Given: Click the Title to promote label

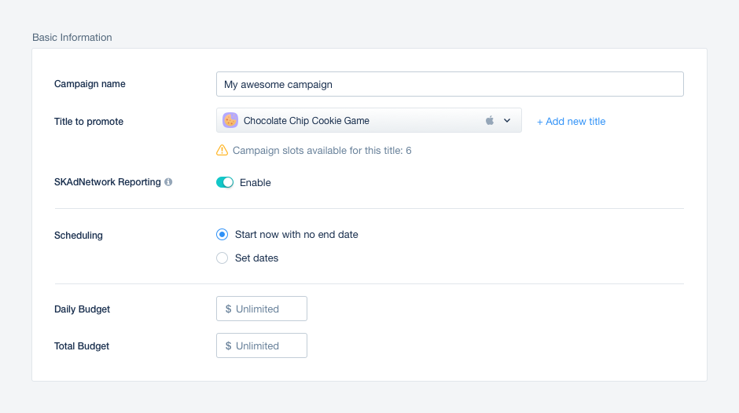Looking at the screenshot, I should pos(89,122).
